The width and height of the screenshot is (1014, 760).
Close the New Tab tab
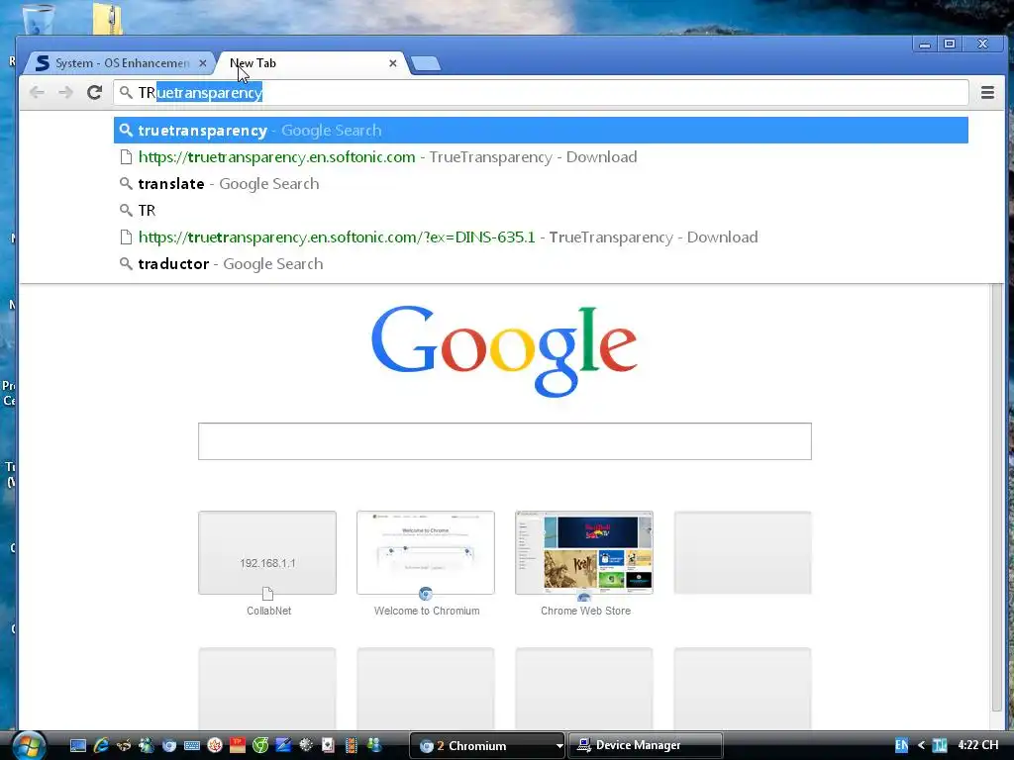[392, 63]
